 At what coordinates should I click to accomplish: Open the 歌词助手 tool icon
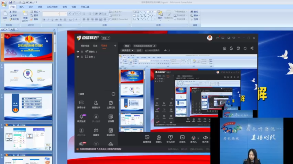coord(111,132)
